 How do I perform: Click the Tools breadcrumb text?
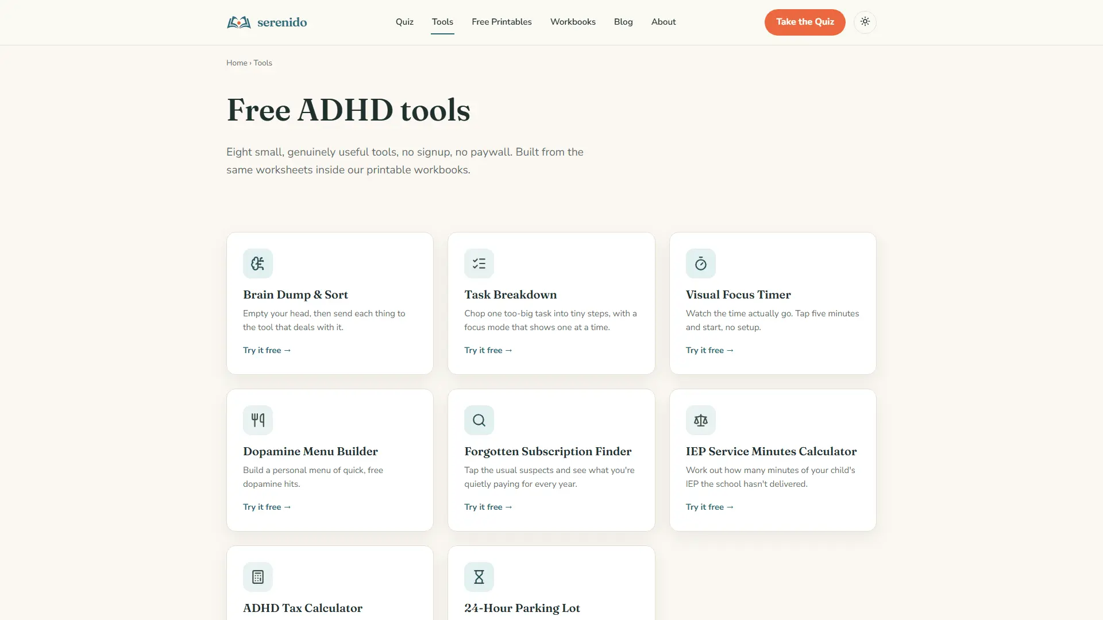[263, 63]
